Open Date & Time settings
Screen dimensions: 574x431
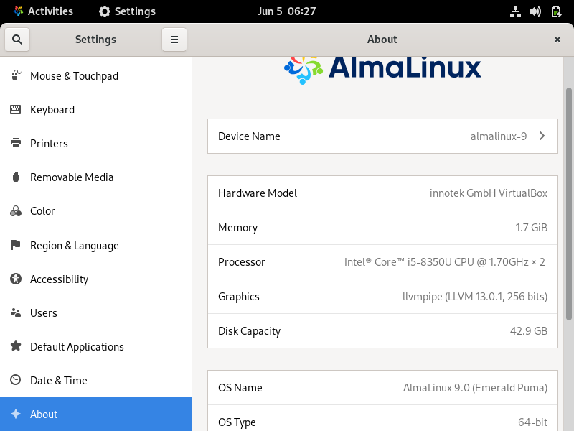(x=96, y=380)
